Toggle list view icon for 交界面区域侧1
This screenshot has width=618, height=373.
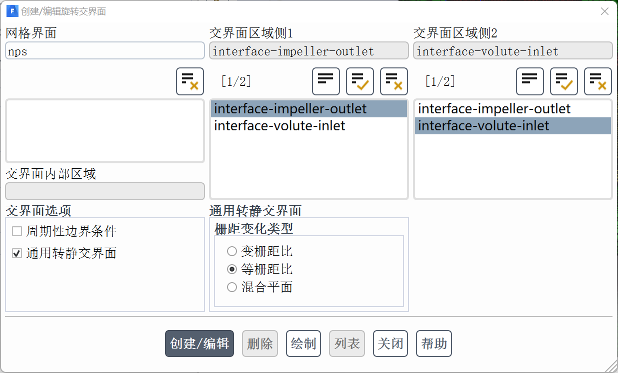(x=326, y=81)
